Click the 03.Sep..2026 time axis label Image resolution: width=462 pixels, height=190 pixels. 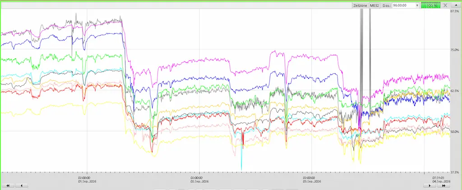pos(312,181)
